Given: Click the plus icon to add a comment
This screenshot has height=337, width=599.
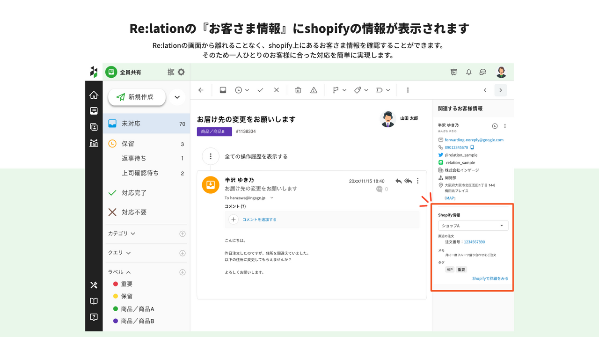Looking at the screenshot, I should [x=234, y=219].
